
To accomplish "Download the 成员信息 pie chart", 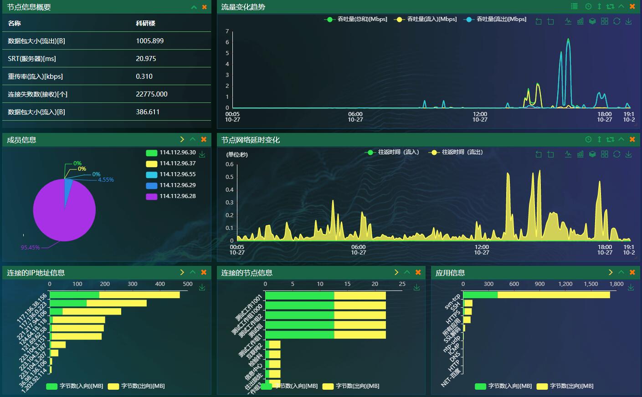I will (202, 154).
